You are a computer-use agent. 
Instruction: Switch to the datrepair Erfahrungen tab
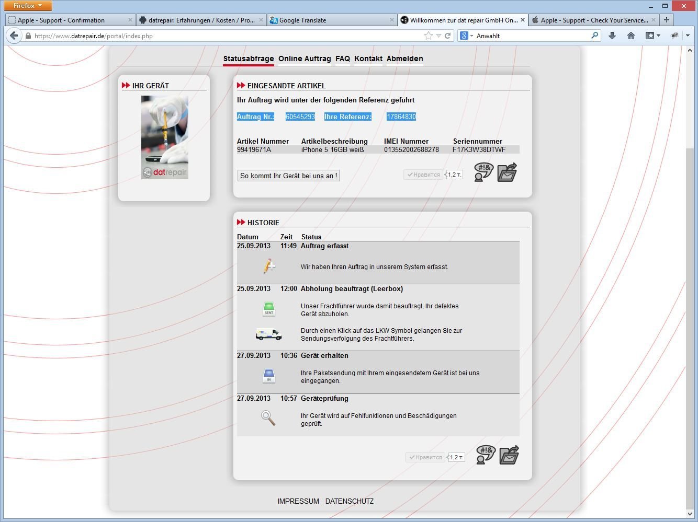pyautogui.click(x=201, y=20)
